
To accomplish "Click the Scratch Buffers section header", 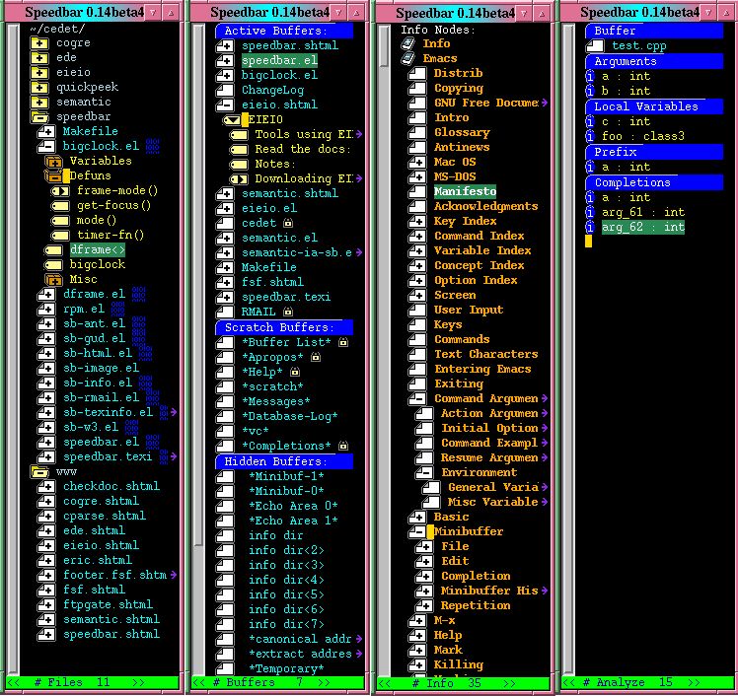I will tap(283, 327).
